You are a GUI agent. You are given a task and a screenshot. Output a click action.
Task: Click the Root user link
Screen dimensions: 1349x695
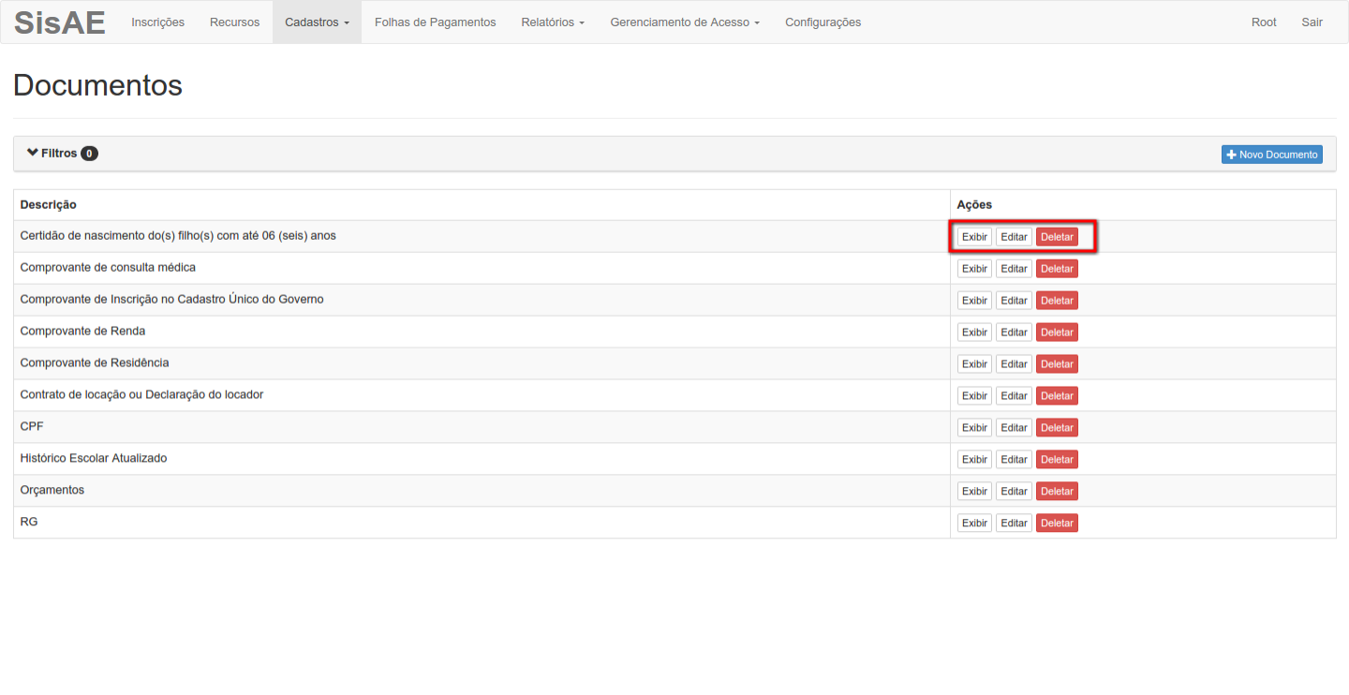(1264, 22)
